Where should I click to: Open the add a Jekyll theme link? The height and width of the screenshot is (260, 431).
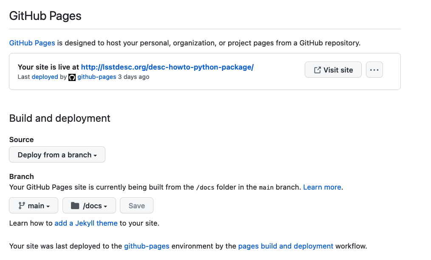click(x=86, y=223)
